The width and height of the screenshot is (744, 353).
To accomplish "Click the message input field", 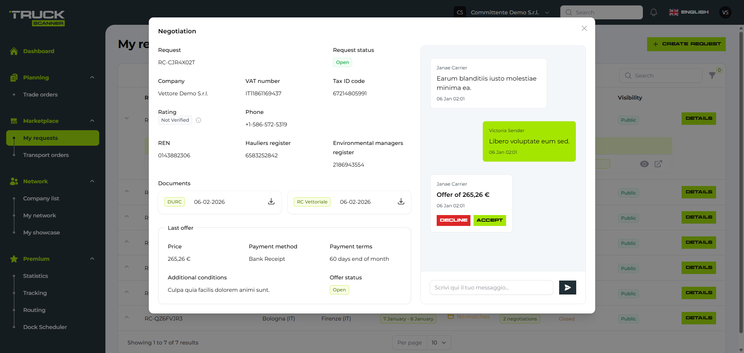I will [491, 288].
